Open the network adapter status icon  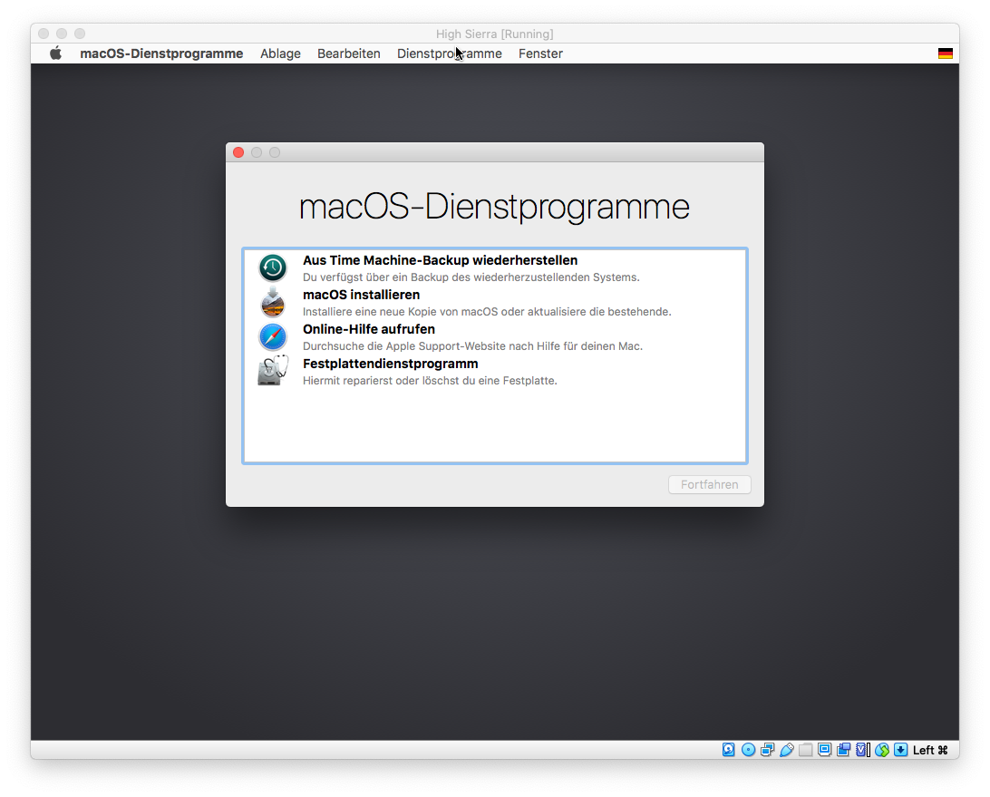pos(767,750)
